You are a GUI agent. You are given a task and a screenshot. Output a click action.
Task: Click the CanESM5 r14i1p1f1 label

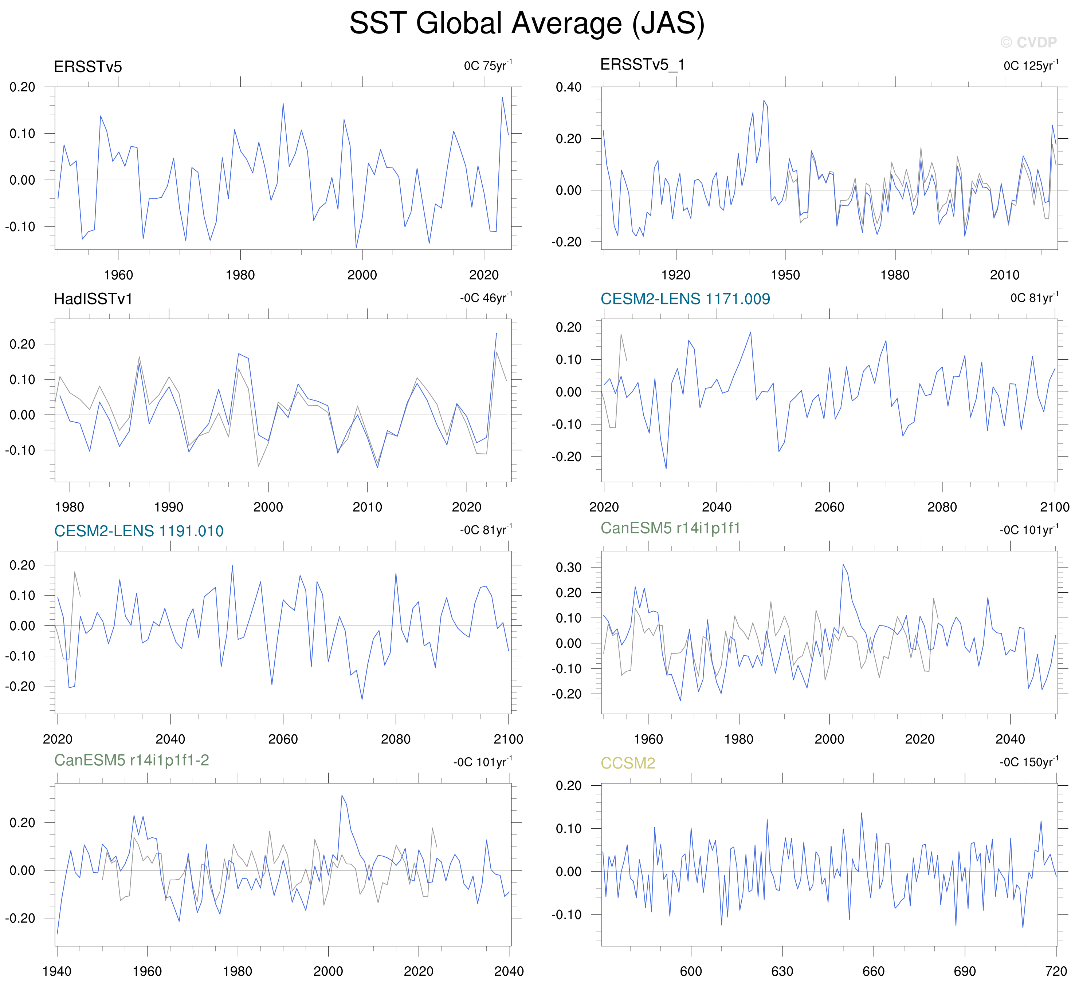coord(670,528)
